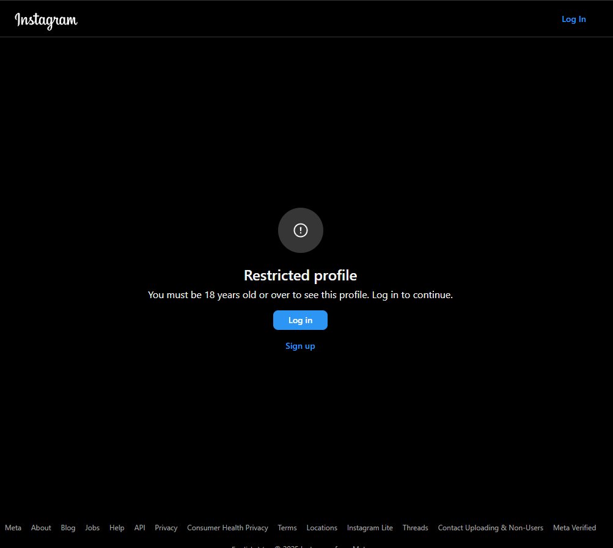This screenshot has height=548, width=613.
Task: Open the Meta Verified footer link
Action: pyautogui.click(x=574, y=528)
